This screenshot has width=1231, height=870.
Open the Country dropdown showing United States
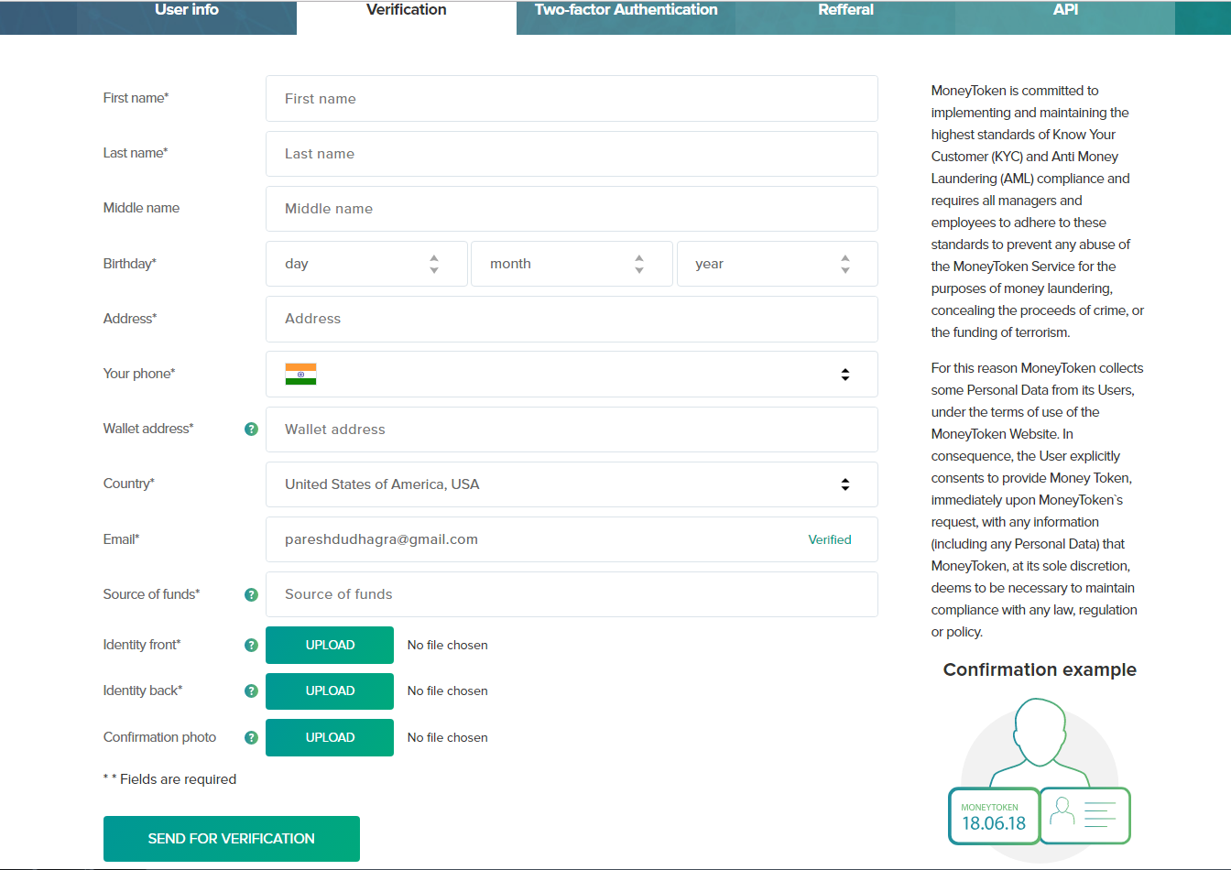(x=572, y=484)
